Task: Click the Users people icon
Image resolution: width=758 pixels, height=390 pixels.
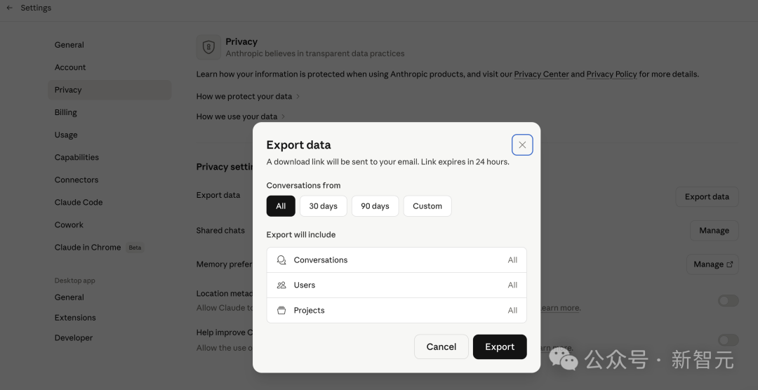Action: (x=281, y=285)
